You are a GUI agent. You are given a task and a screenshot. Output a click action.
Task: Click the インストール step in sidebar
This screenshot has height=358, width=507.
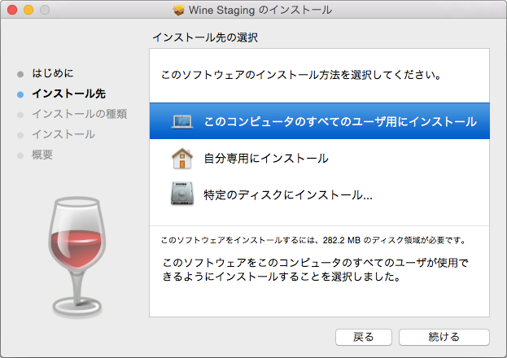[63, 134]
